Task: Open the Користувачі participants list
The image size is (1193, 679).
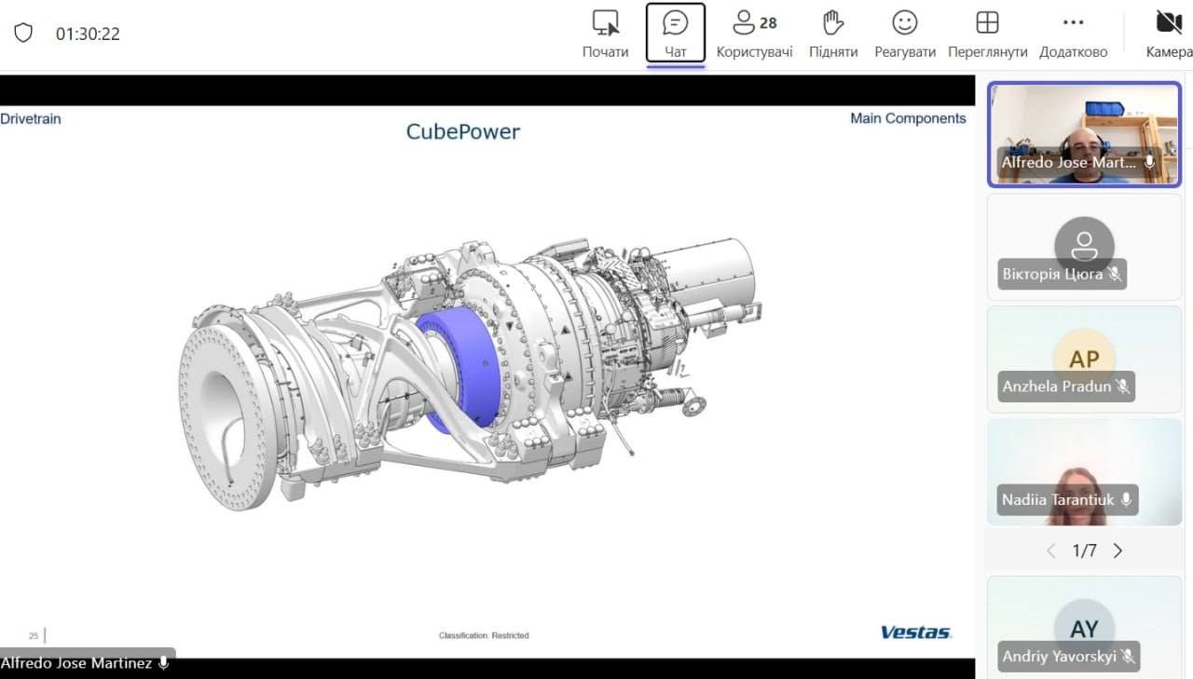Action: tap(755, 34)
